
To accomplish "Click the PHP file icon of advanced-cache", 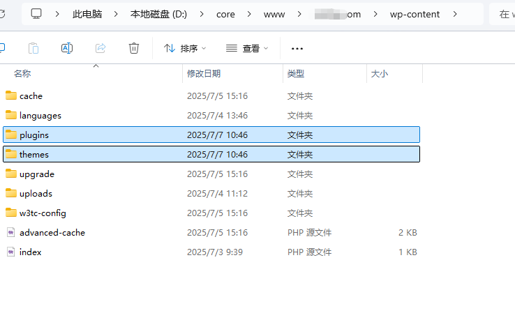I will coord(11,232).
